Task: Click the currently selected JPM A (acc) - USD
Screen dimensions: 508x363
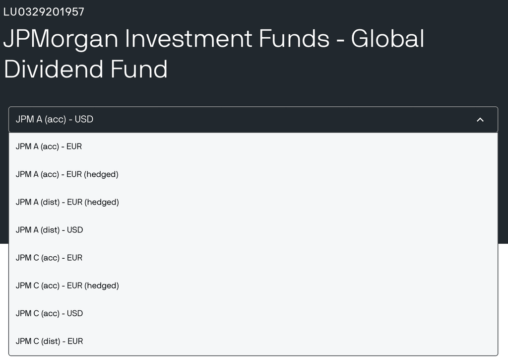Action: 55,120
